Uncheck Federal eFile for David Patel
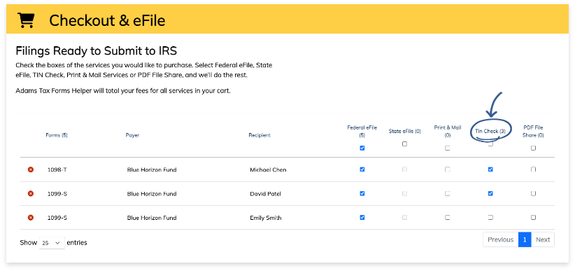This screenshot has width=575, height=271. point(362,193)
